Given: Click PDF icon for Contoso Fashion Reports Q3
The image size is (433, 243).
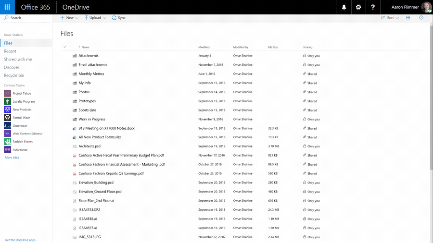Looking at the screenshot, I should click(75, 173).
